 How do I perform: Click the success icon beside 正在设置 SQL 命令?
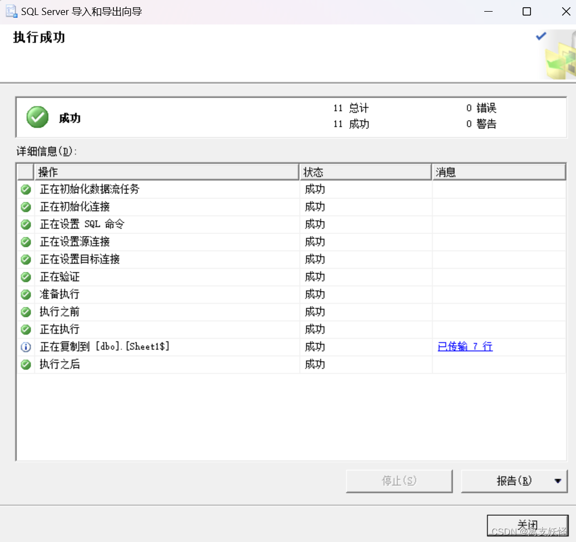coord(26,225)
